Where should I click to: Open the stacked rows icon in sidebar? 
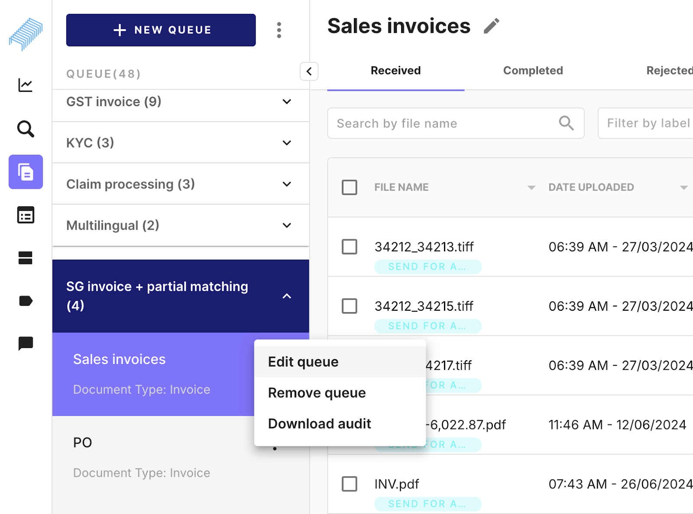tap(26, 258)
